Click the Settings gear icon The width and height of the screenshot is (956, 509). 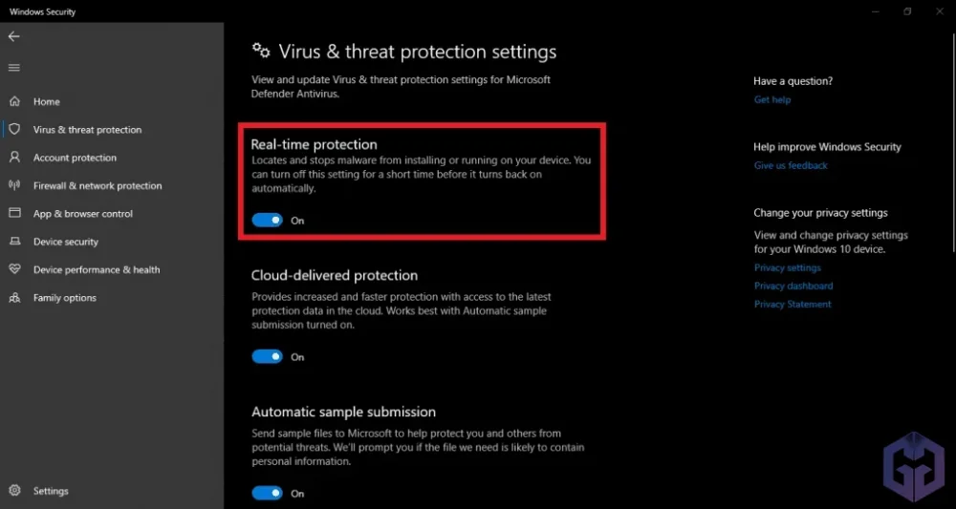click(14, 491)
